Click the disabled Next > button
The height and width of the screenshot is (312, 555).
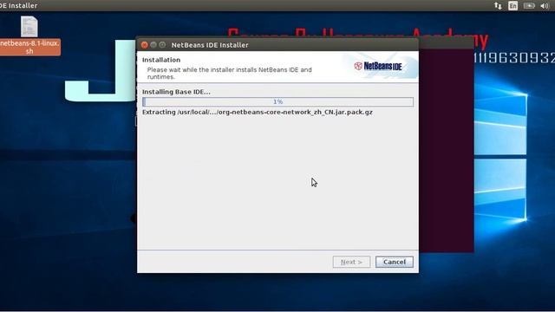point(351,262)
